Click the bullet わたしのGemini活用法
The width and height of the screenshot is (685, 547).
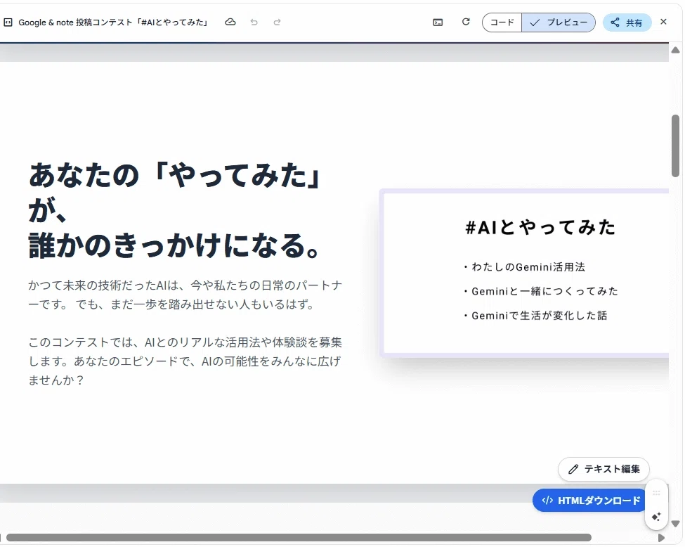coord(524,267)
